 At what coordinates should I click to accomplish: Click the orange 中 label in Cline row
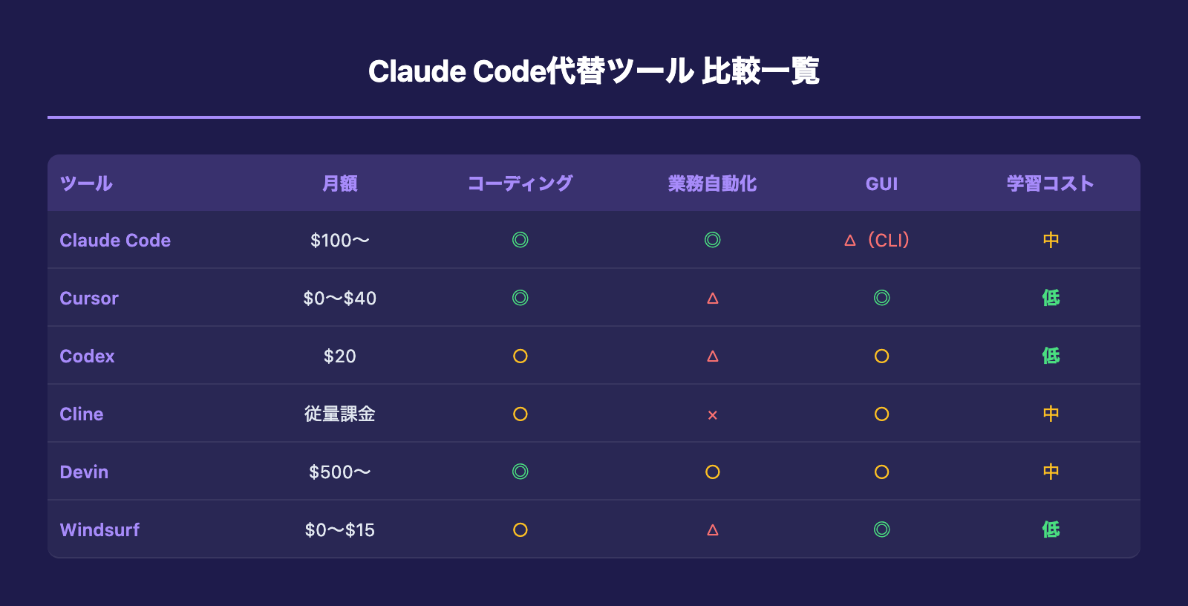[x=1051, y=414]
